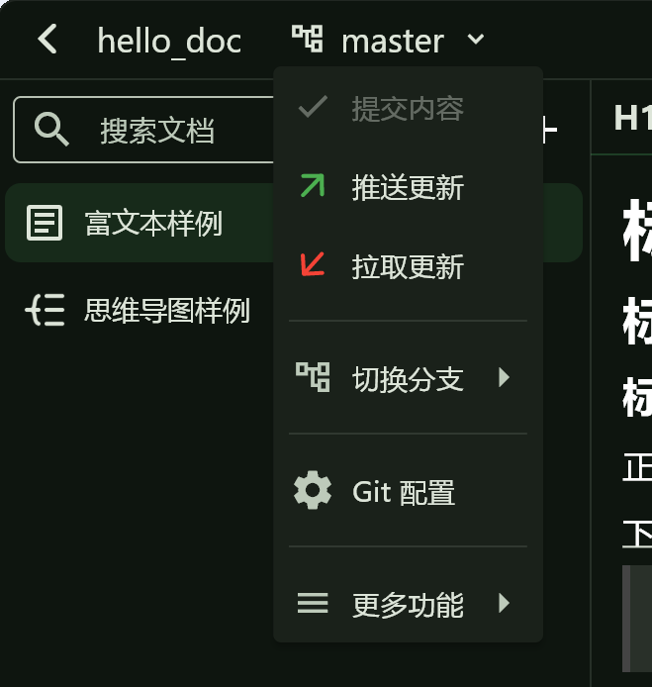652x687 pixels.
Task: Click the back arrow icon
Action: point(47,39)
